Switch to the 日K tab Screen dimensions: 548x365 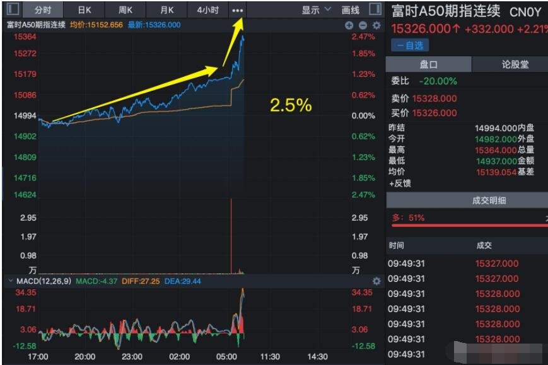pos(85,10)
